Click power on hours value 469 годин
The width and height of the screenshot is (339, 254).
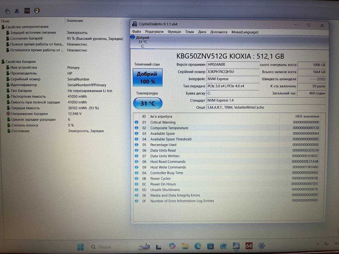tap(312, 93)
